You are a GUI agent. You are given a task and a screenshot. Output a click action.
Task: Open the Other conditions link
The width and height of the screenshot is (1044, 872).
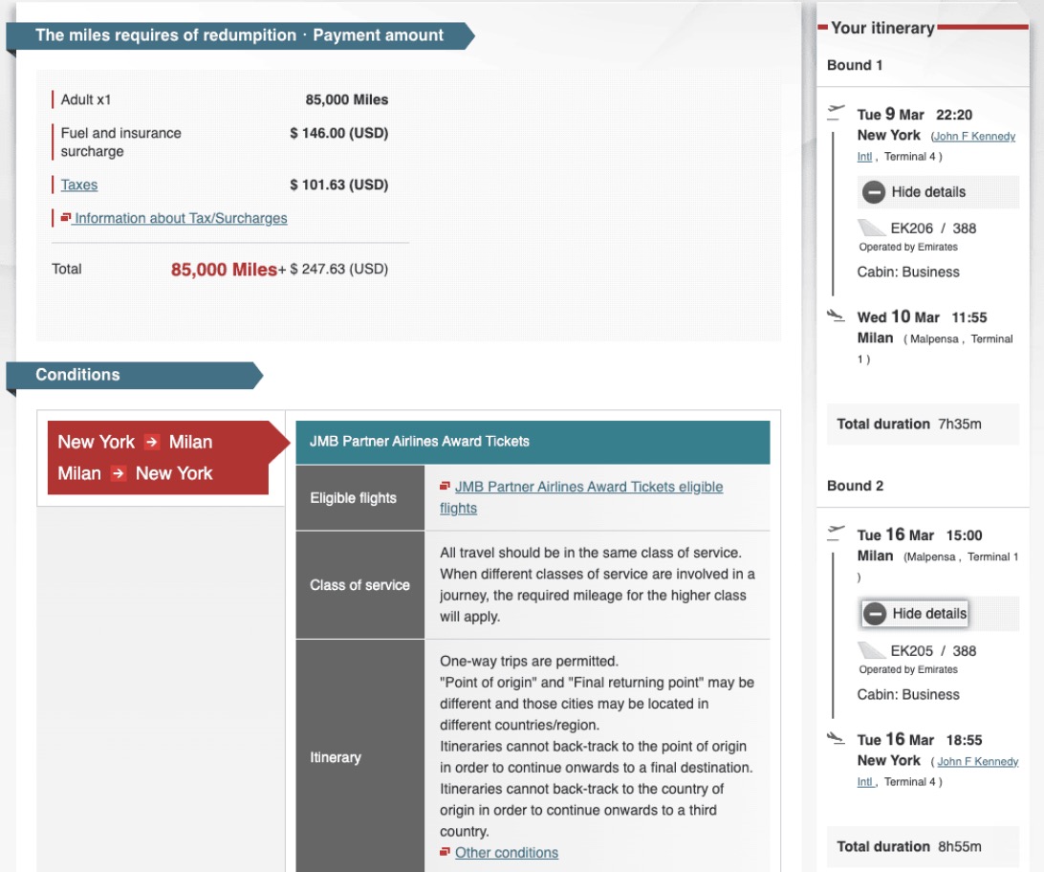pyautogui.click(x=506, y=853)
